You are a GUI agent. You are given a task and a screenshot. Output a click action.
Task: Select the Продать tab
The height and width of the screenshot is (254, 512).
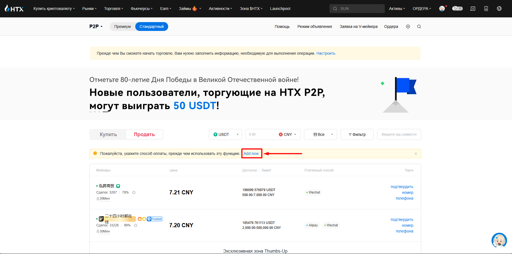point(144,134)
